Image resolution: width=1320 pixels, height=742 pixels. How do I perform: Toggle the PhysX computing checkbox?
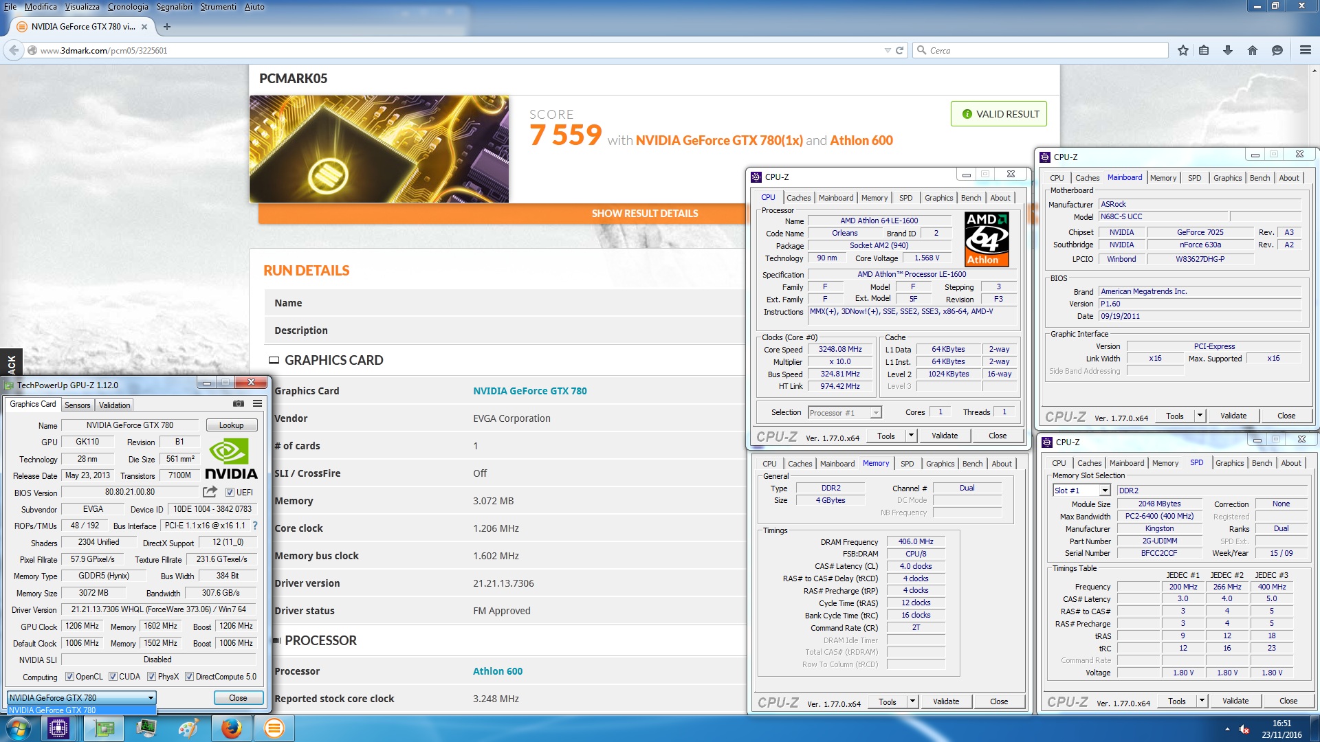point(151,677)
